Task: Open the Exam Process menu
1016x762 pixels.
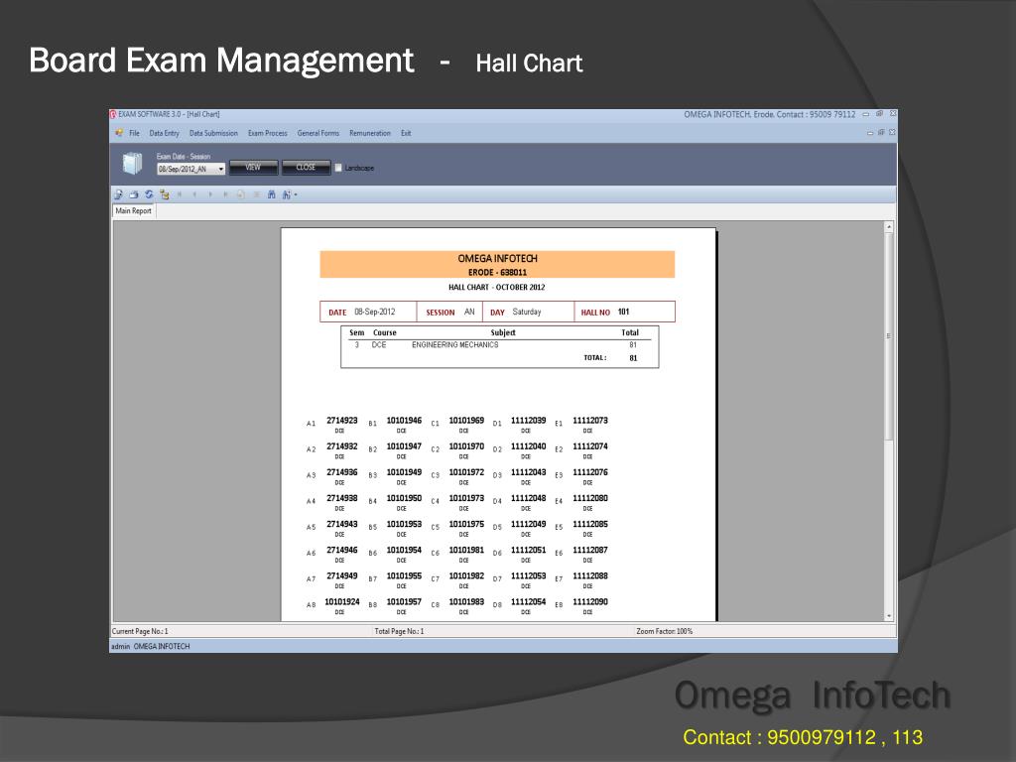Action: click(x=268, y=134)
